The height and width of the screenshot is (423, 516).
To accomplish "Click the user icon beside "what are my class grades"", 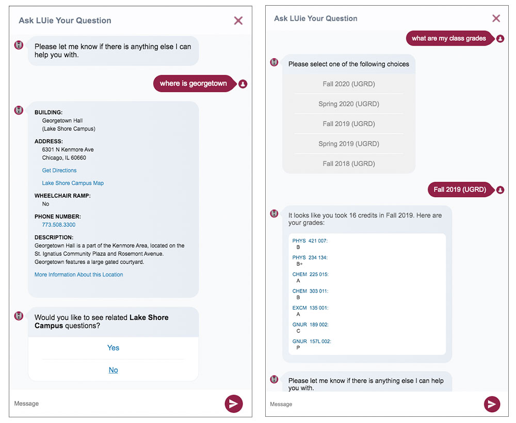I will 500,38.
